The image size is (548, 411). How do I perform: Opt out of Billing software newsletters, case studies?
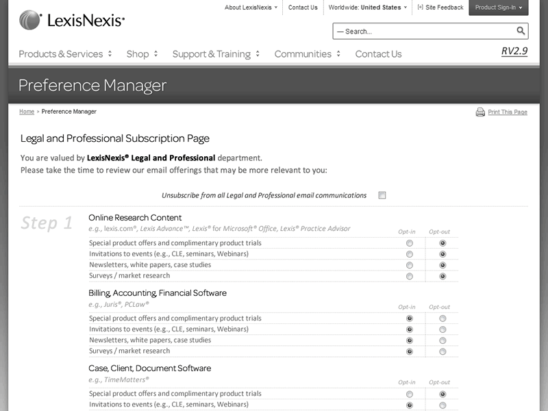(443, 340)
